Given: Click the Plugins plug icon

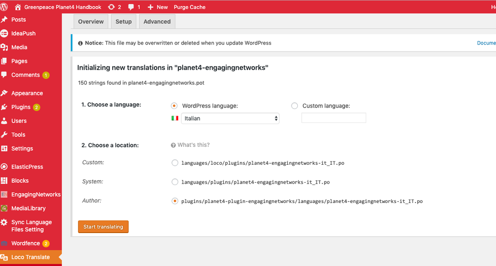Looking at the screenshot, I should click(4, 107).
